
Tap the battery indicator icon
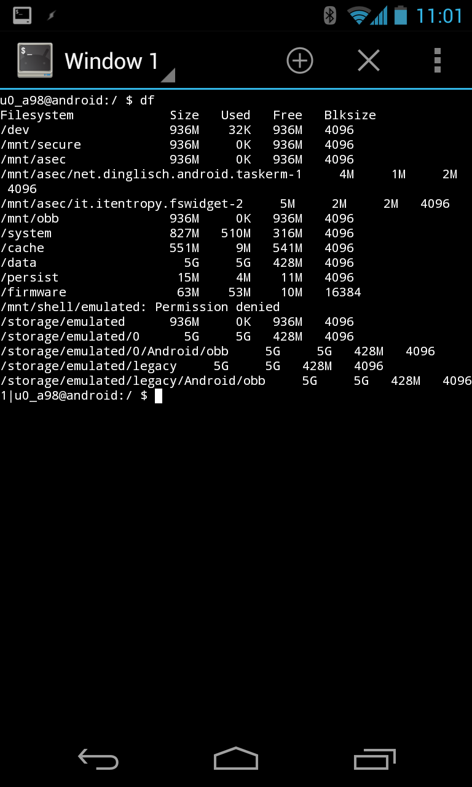click(401, 15)
